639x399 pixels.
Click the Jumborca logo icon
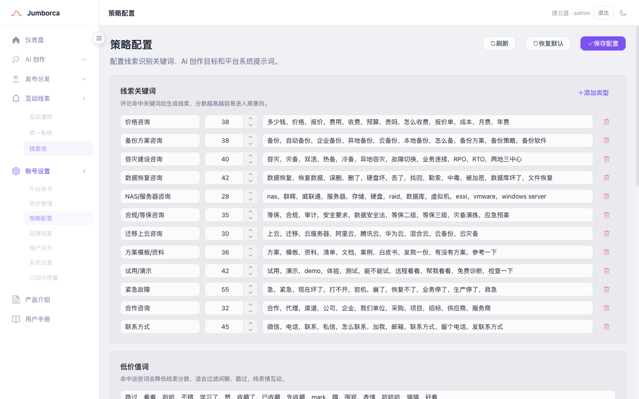[16, 13]
